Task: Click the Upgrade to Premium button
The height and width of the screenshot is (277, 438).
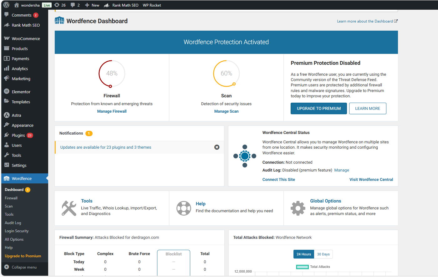Action: point(318,108)
